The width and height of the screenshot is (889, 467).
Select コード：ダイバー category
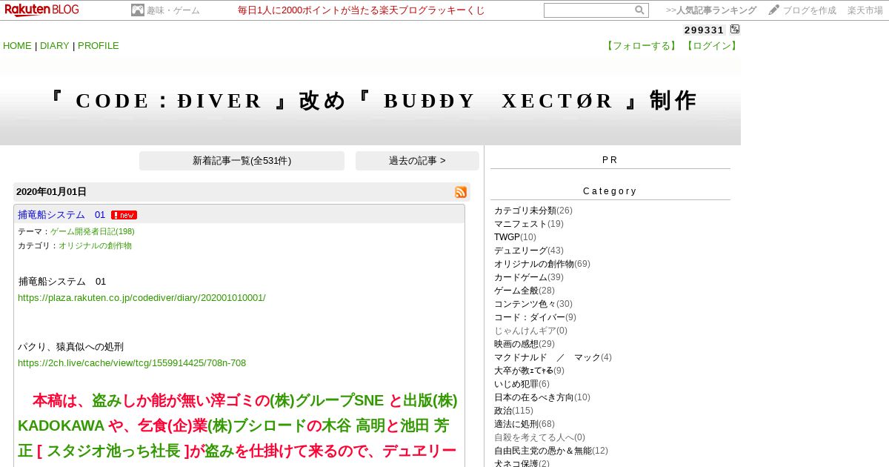(530, 317)
